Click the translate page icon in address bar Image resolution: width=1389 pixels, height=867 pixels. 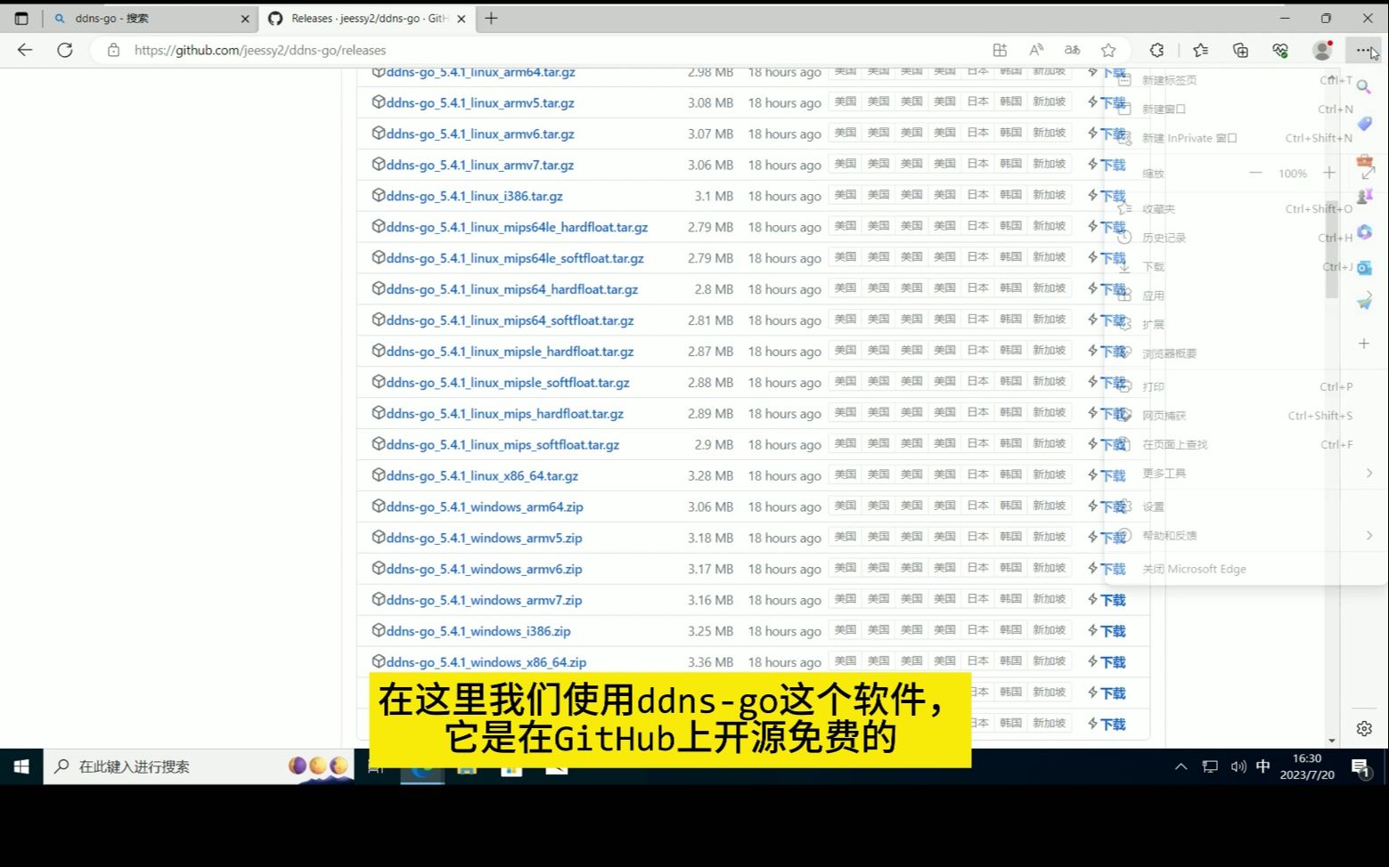click(x=1072, y=50)
